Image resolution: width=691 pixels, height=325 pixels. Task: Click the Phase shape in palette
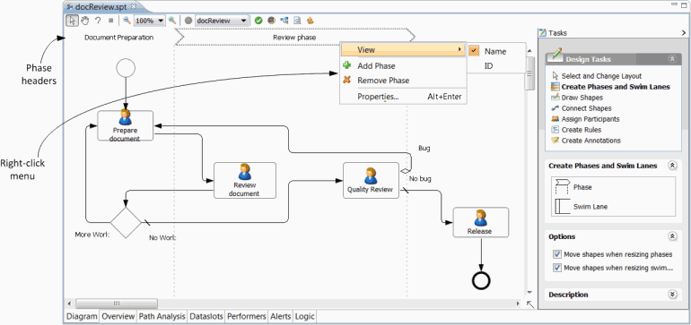(x=573, y=187)
